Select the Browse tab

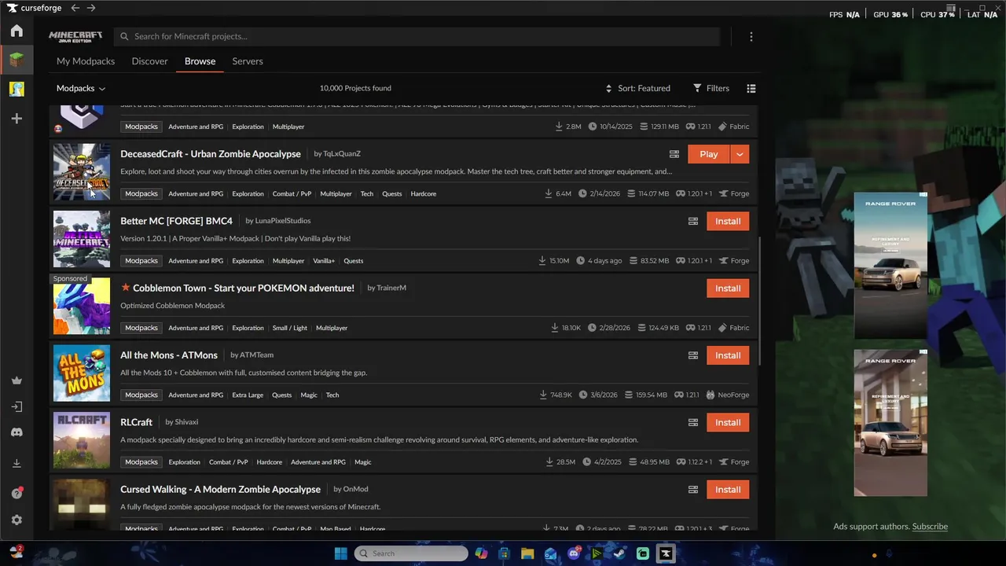click(200, 61)
